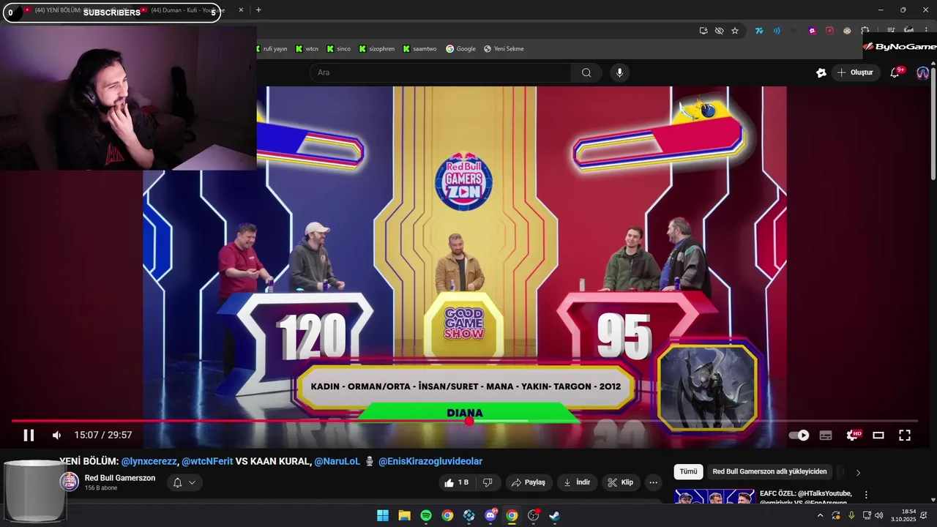The width and height of the screenshot is (937, 527).
Task: Open more actions three-dot menu below the video
Action: point(654,482)
